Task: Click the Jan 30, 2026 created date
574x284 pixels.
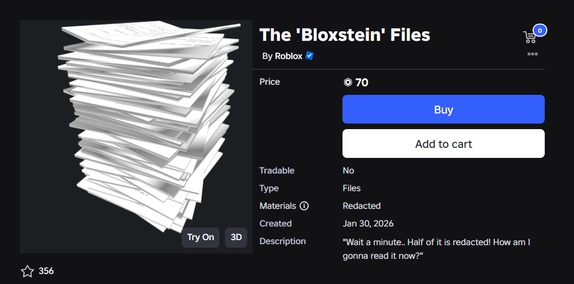Action: [x=368, y=223]
